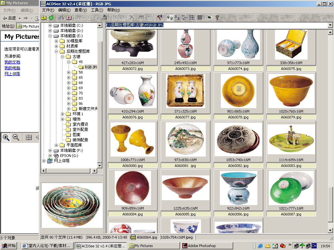Switch to list view mode
Screen dimensions: 334x250
click(x=192, y=18)
